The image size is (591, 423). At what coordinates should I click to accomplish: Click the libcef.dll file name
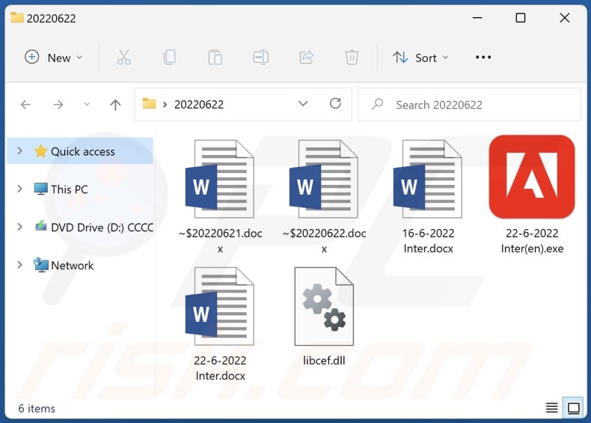pyautogui.click(x=324, y=360)
